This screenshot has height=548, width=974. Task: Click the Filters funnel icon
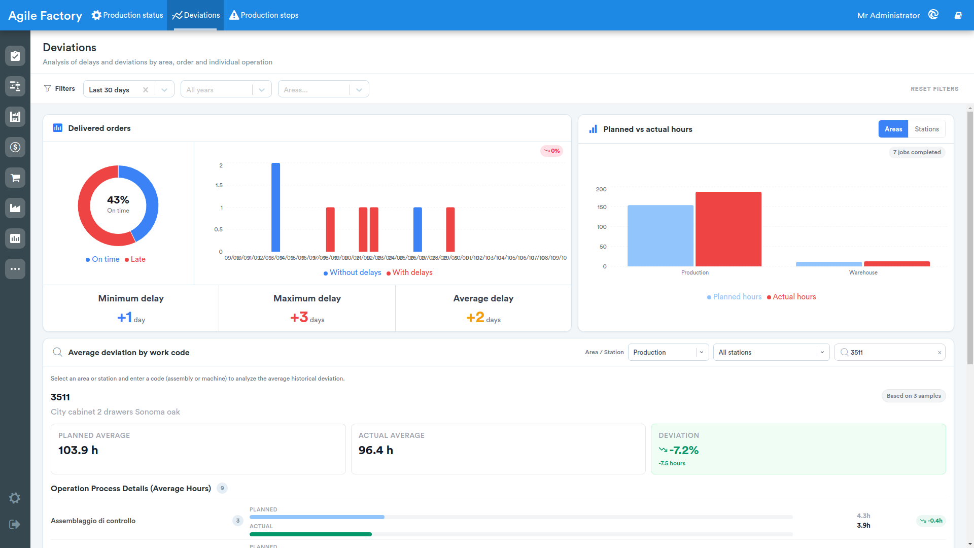[47, 88]
